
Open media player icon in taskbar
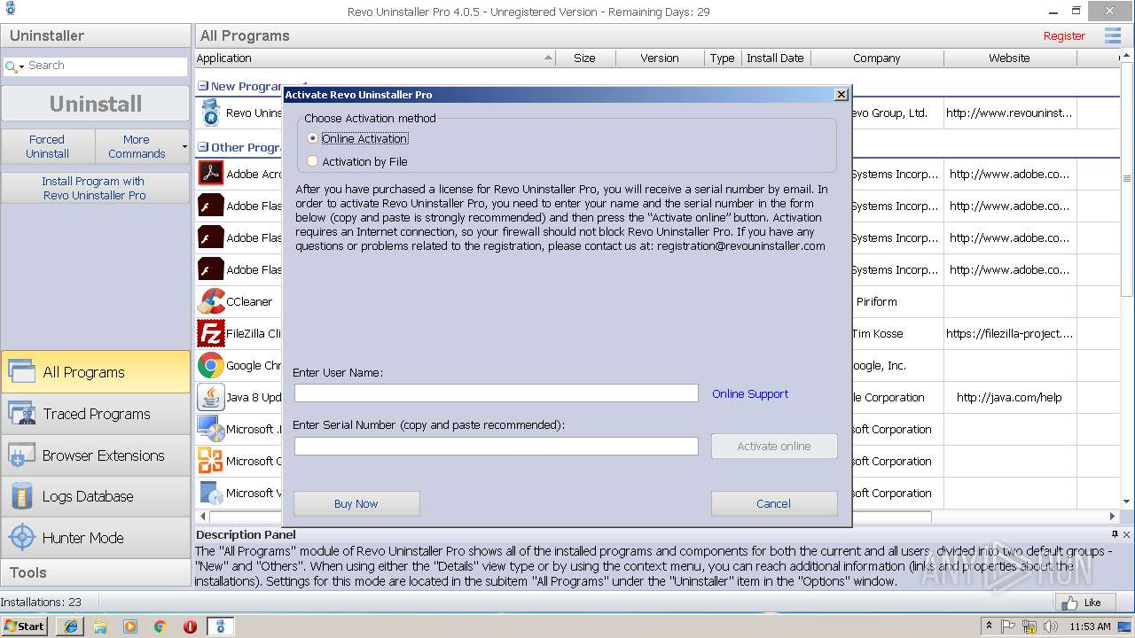coord(130,626)
